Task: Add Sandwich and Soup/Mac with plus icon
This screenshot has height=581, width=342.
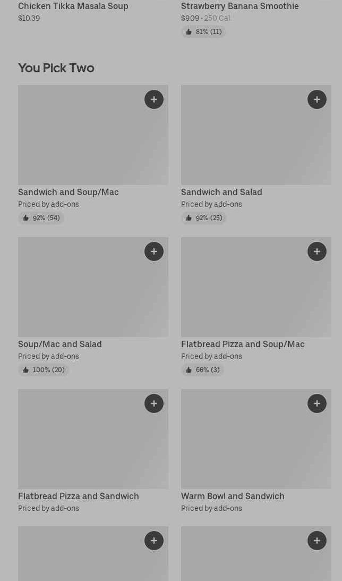Action: tap(154, 99)
